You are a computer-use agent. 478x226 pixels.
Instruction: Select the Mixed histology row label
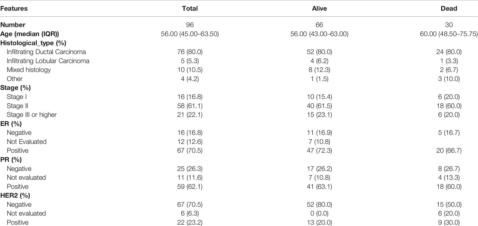(x=29, y=70)
